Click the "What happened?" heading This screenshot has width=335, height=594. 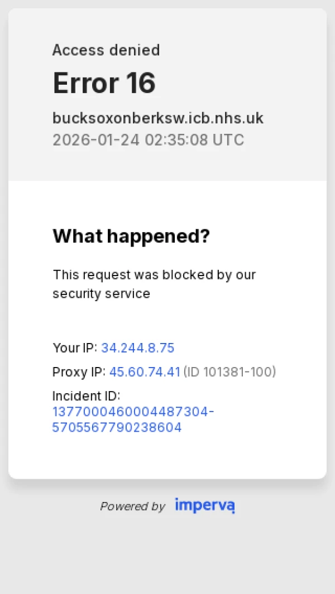(131, 236)
